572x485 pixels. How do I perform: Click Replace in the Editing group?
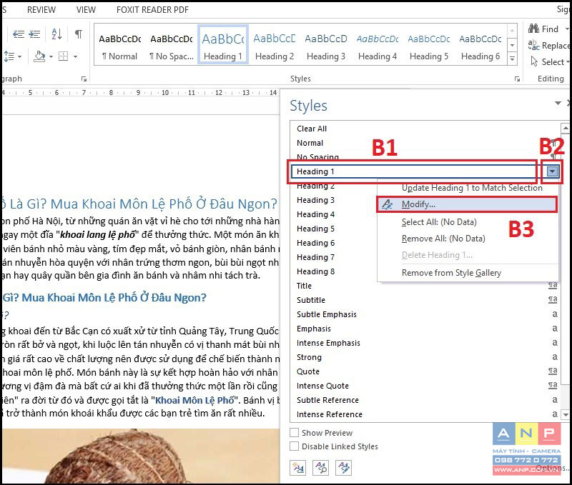pyautogui.click(x=548, y=46)
